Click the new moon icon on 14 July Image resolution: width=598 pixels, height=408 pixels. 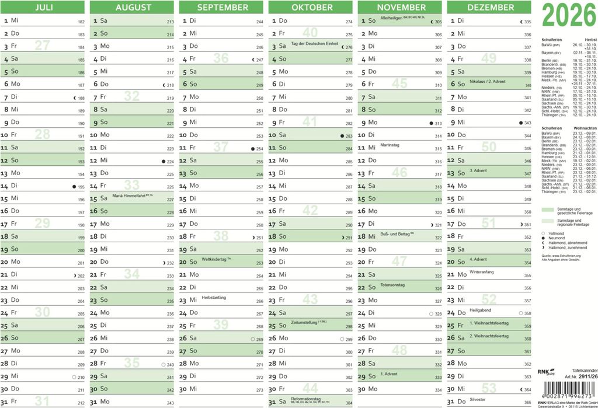coord(74,187)
